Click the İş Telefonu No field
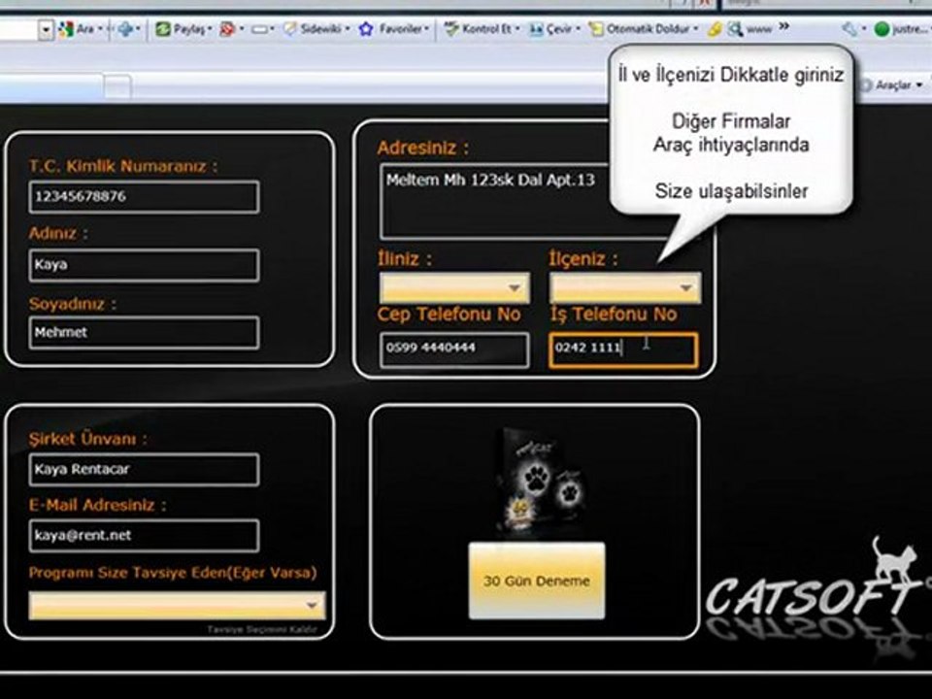 [x=623, y=349]
